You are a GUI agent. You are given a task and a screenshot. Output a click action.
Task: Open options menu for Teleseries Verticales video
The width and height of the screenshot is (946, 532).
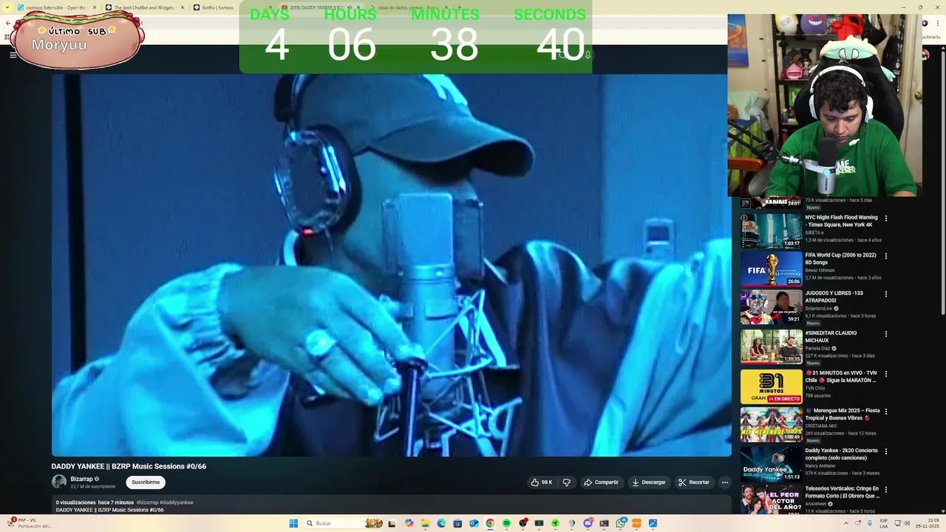pos(885,490)
